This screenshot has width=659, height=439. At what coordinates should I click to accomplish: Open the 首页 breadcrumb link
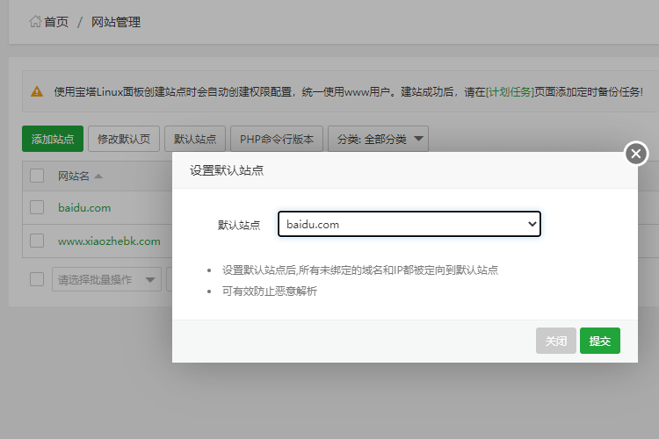click(x=56, y=22)
